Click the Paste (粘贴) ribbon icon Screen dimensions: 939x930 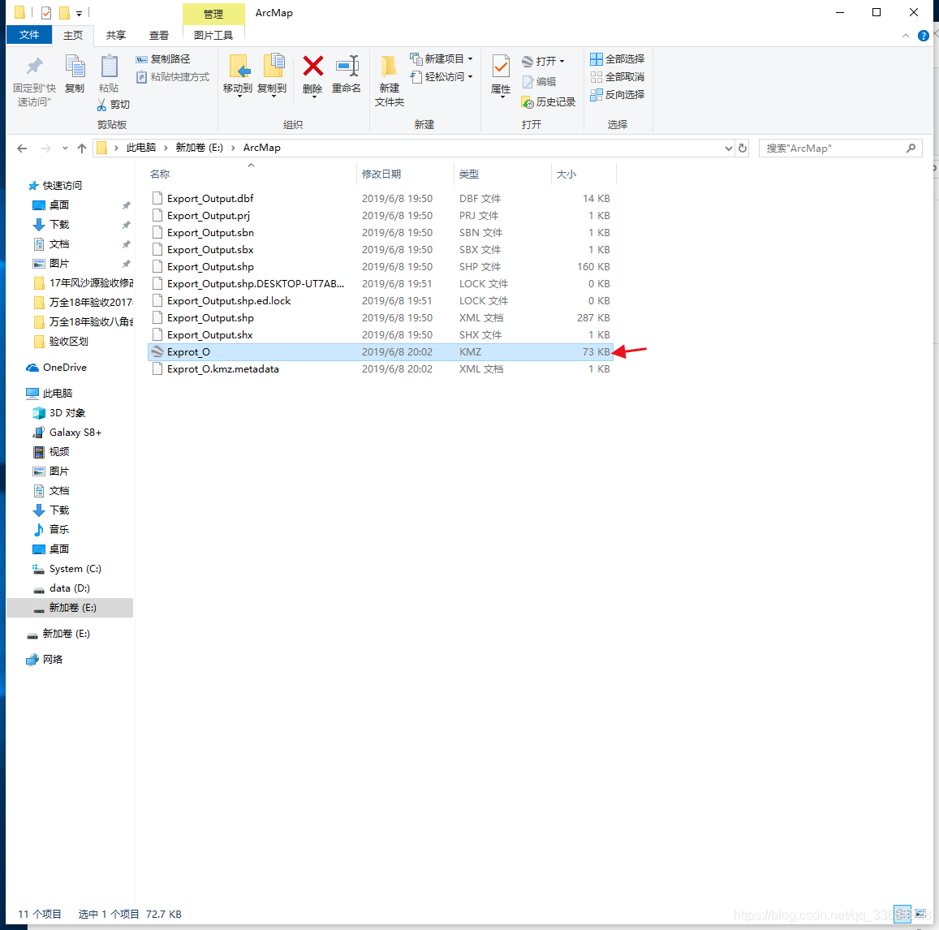point(109,67)
